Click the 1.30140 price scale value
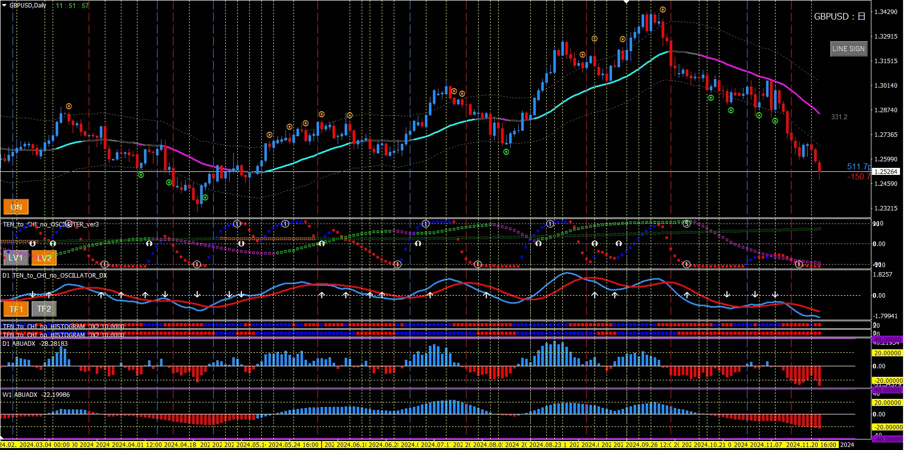The height and width of the screenshot is (450, 904). coord(886,85)
